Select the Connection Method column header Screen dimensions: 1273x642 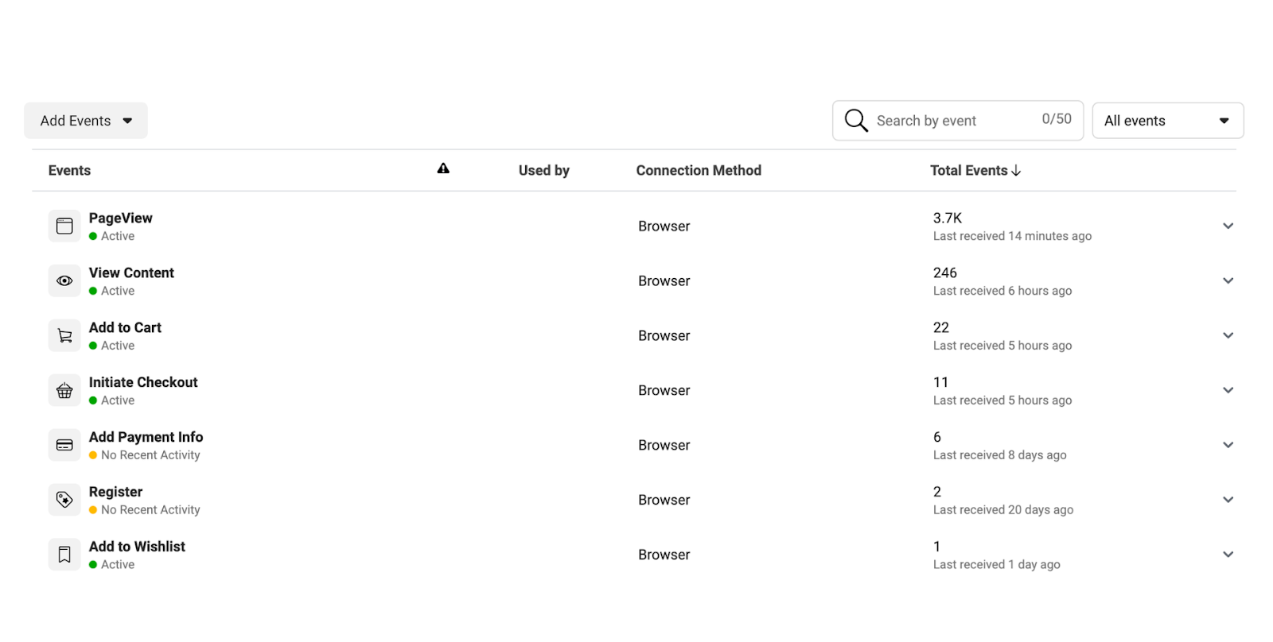tap(699, 170)
